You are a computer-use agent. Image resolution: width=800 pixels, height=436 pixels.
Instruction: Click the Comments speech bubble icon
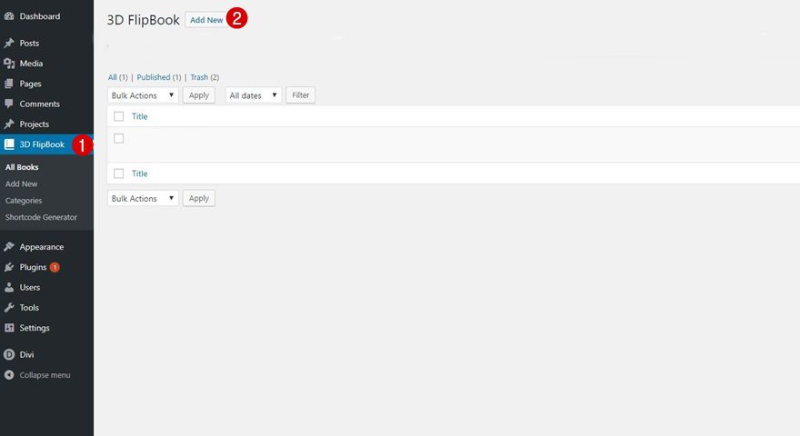tap(9, 104)
